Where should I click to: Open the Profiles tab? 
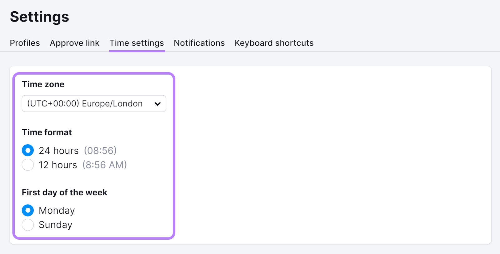25,43
